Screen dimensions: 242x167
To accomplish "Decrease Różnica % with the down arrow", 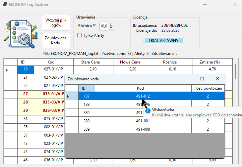I will [111, 28].
